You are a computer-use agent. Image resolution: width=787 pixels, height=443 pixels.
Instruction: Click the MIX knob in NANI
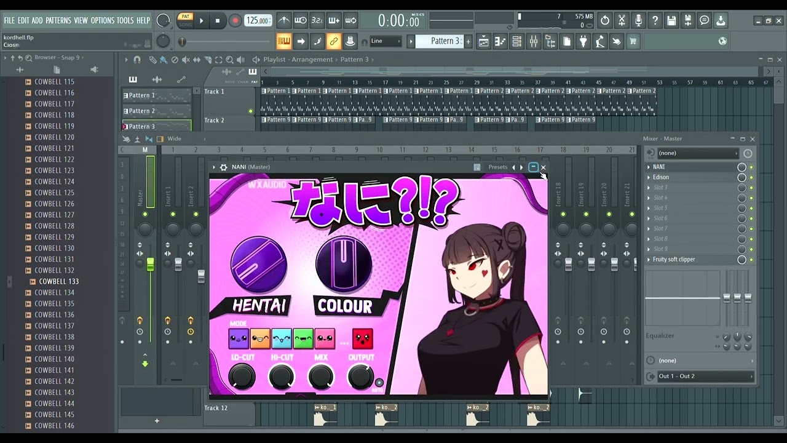321,377
